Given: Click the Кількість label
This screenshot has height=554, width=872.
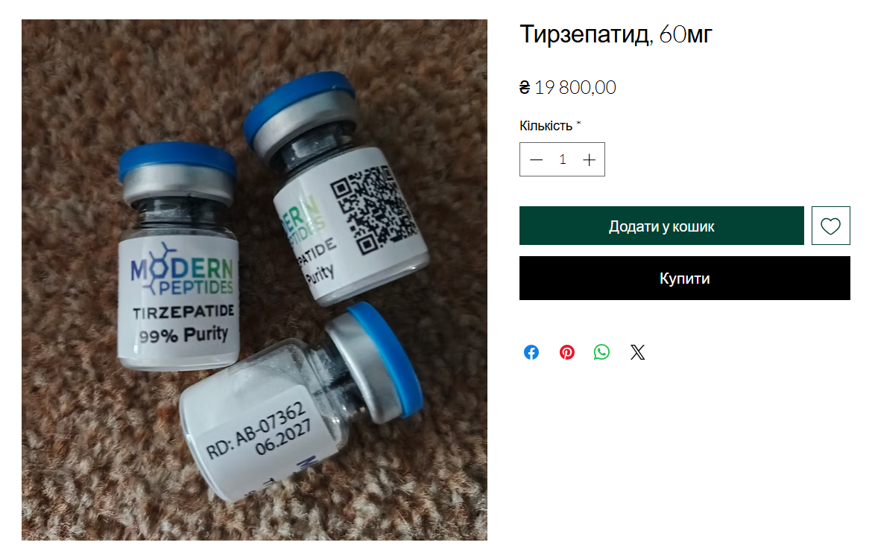Looking at the screenshot, I should (546, 126).
